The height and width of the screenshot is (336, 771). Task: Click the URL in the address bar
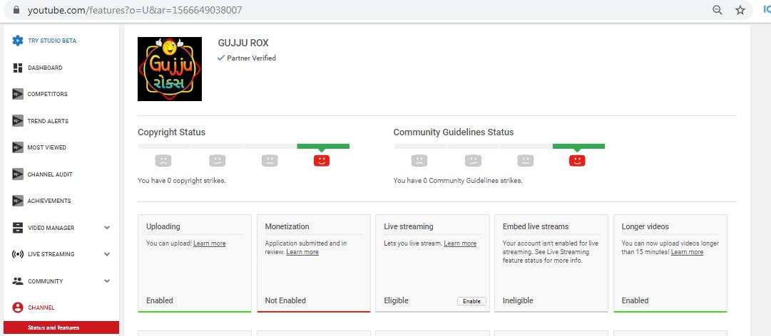135,10
